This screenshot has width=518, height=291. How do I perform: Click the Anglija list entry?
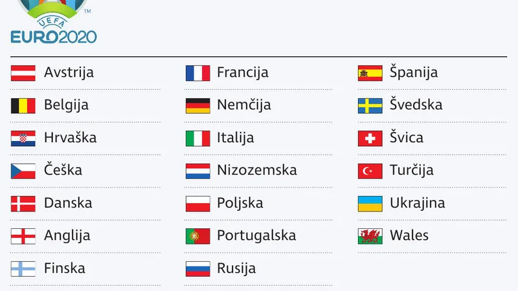(67, 236)
